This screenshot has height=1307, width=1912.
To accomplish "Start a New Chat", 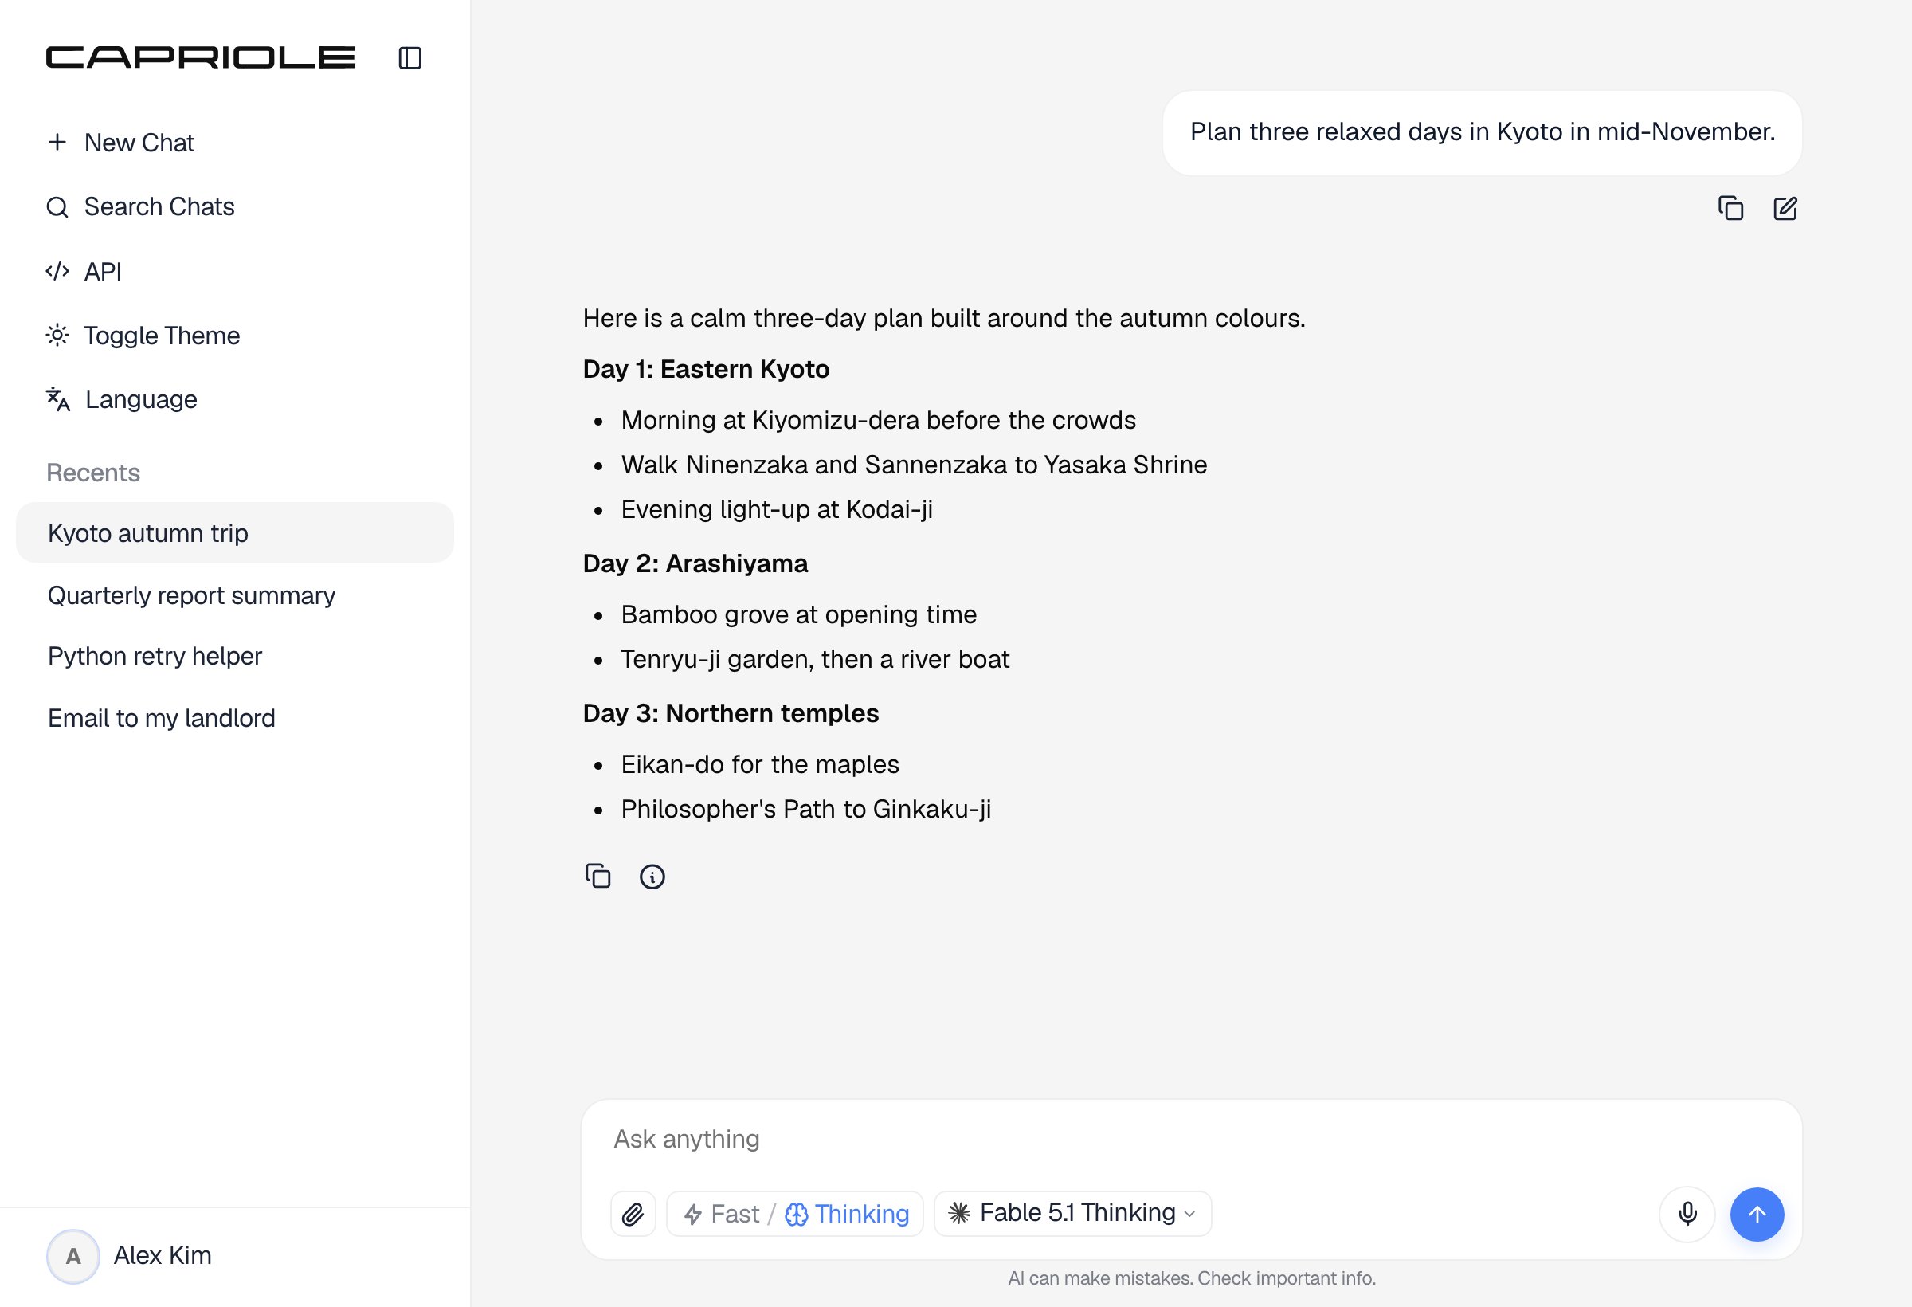I will [x=121, y=143].
